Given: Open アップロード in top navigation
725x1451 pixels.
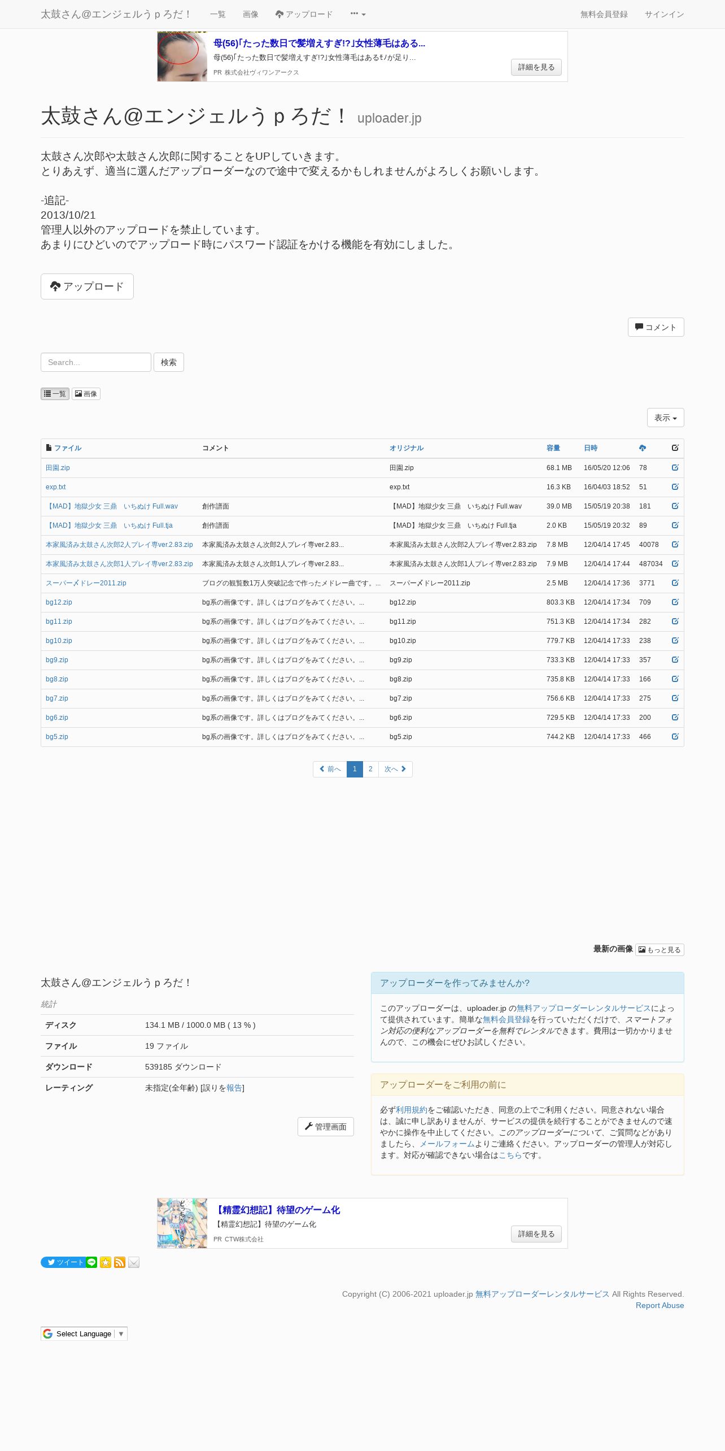Looking at the screenshot, I should click(304, 14).
